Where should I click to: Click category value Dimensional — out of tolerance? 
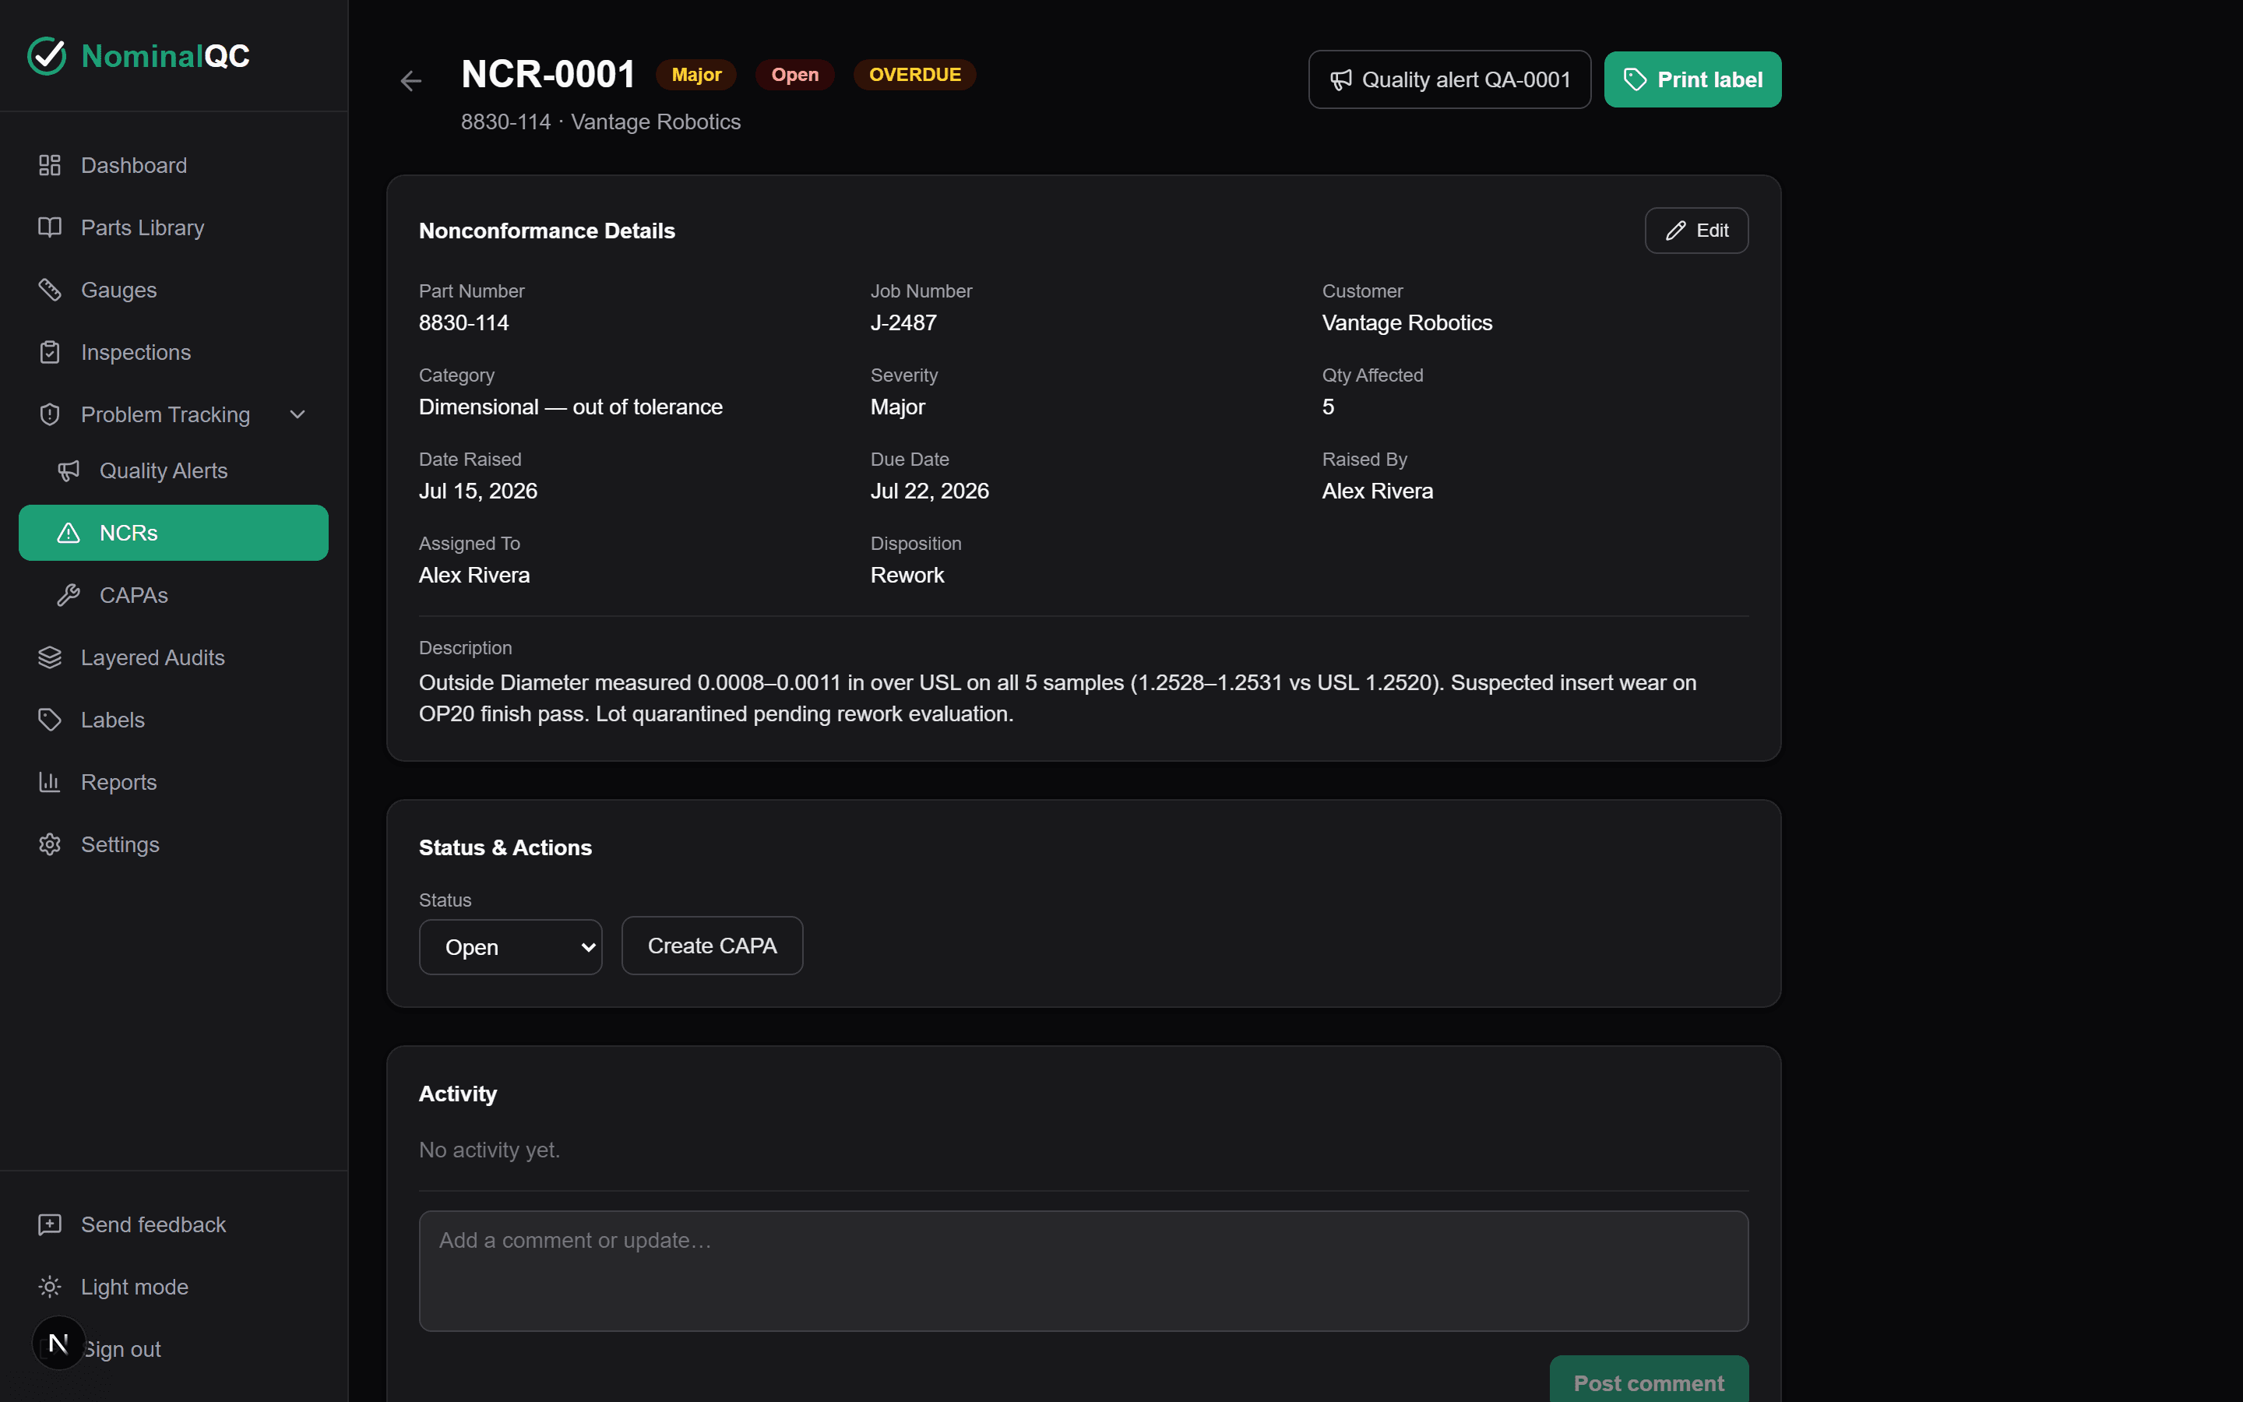tap(571, 407)
